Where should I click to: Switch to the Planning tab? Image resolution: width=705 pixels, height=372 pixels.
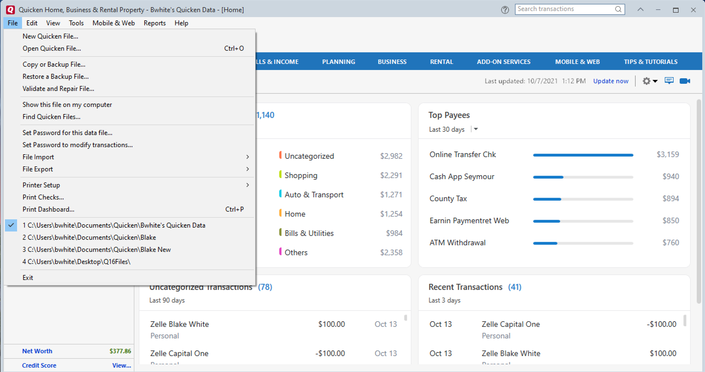coord(338,62)
